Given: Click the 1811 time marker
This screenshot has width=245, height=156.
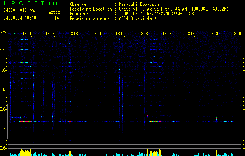Looking at the screenshot, I should pos(27,34).
